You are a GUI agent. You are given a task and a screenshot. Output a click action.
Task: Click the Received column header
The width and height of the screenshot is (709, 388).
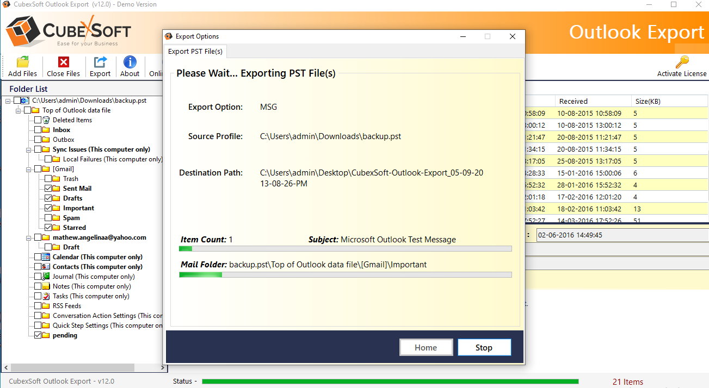593,101
